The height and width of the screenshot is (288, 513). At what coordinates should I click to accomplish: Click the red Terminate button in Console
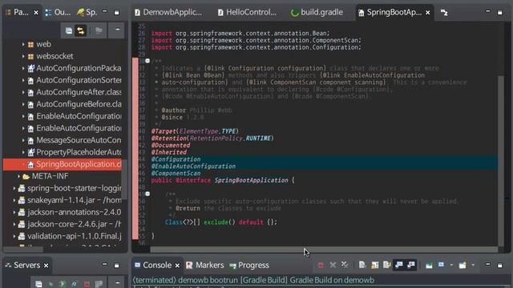321,266
